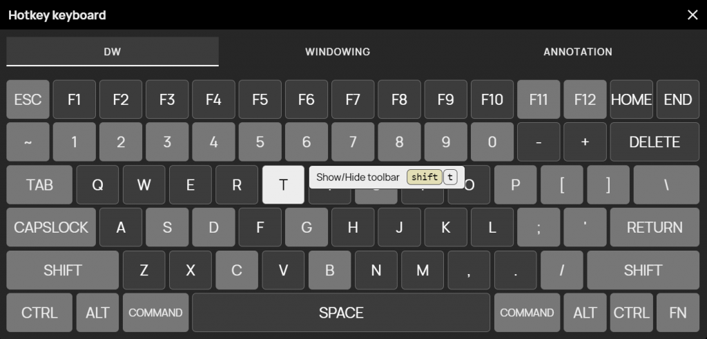This screenshot has height=339, width=707.
Task: Select the Z key
Action: (144, 270)
